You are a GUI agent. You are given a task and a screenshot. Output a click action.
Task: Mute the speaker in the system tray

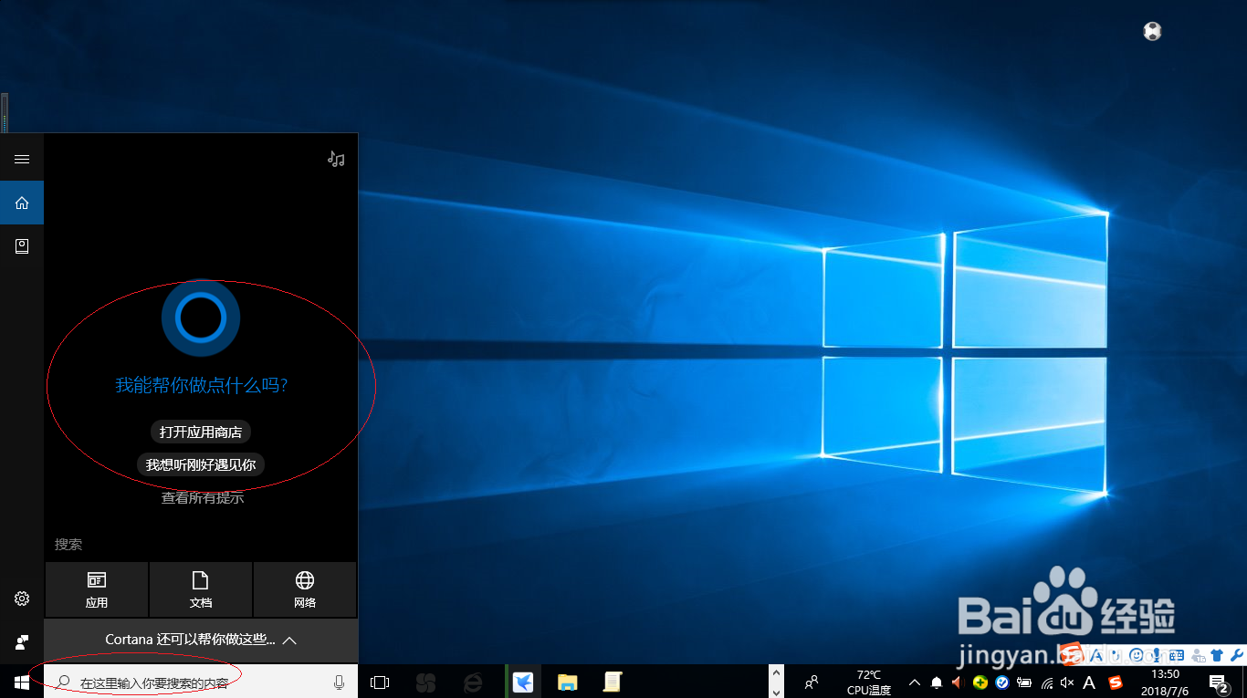(x=1068, y=682)
